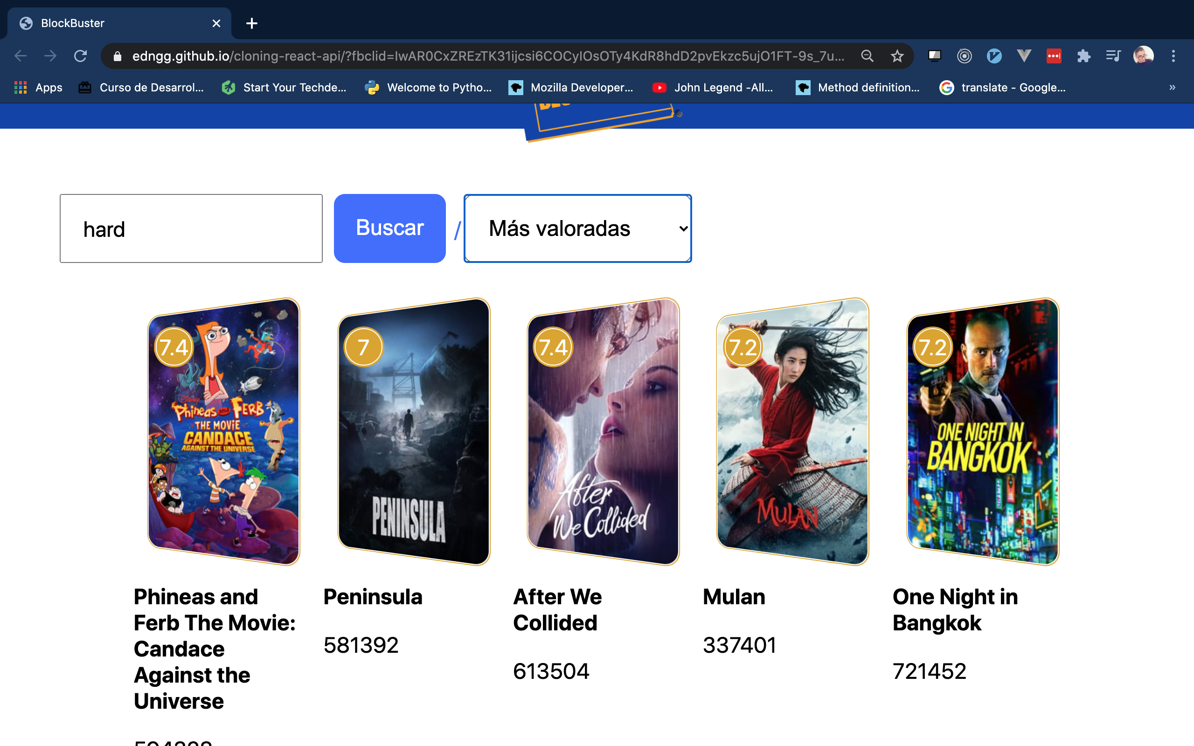Open Mozilla Developer... bookmark
This screenshot has width=1194, height=746.
click(x=571, y=87)
